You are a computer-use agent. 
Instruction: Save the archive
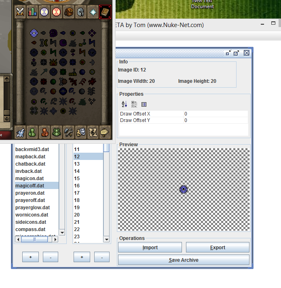click(x=184, y=260)
